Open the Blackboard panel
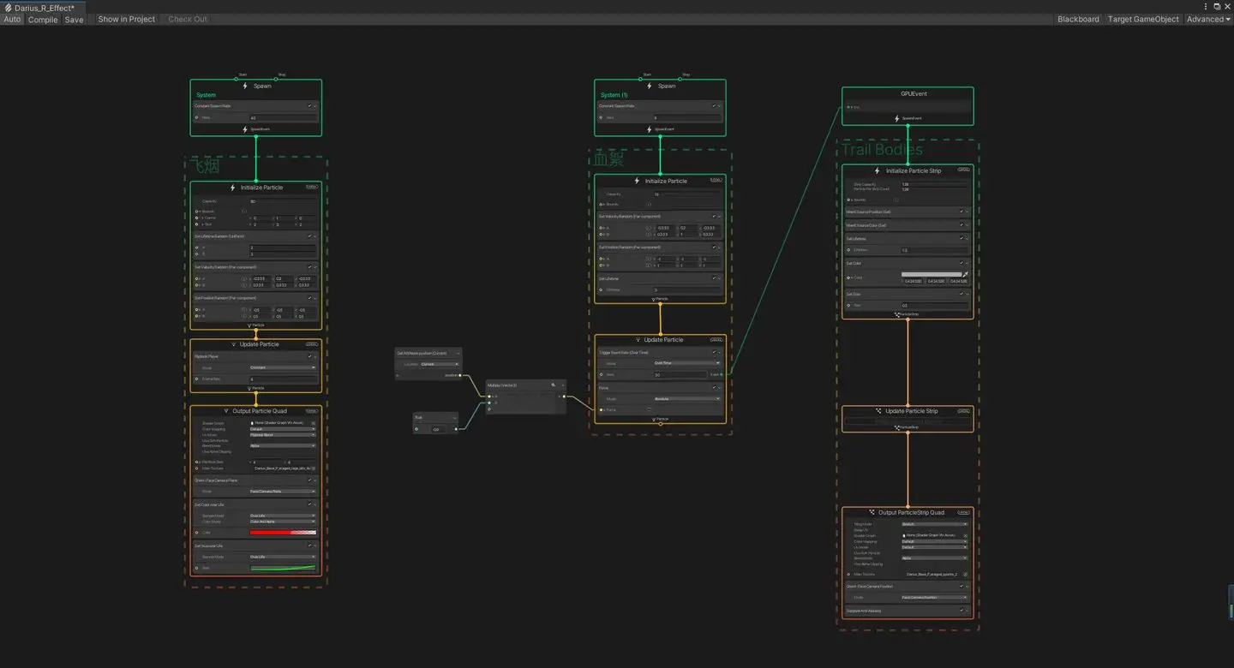 [x=1078, y=19]
